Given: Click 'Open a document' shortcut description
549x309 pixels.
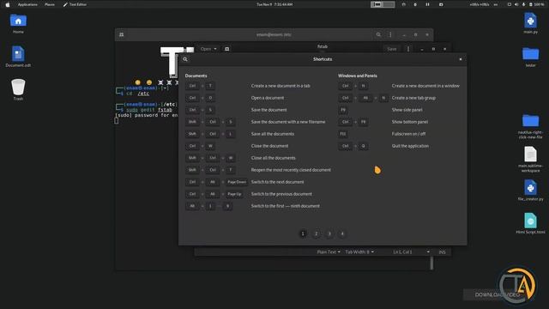Looking at the screenshot, I should [x=268, y=98].
